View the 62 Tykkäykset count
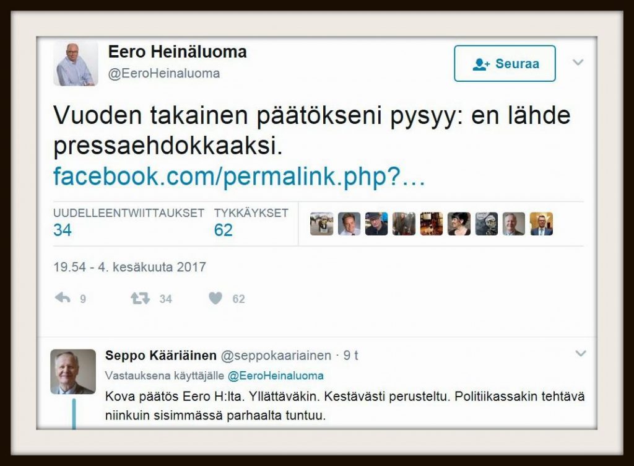Screen dimensions: 634x466 [x=223, y=230]
